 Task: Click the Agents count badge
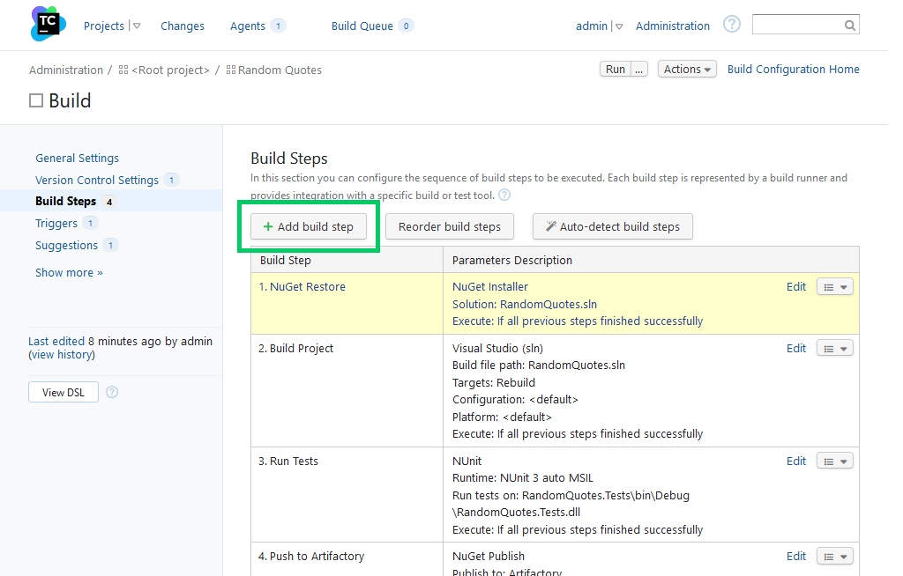pos(278,26)
